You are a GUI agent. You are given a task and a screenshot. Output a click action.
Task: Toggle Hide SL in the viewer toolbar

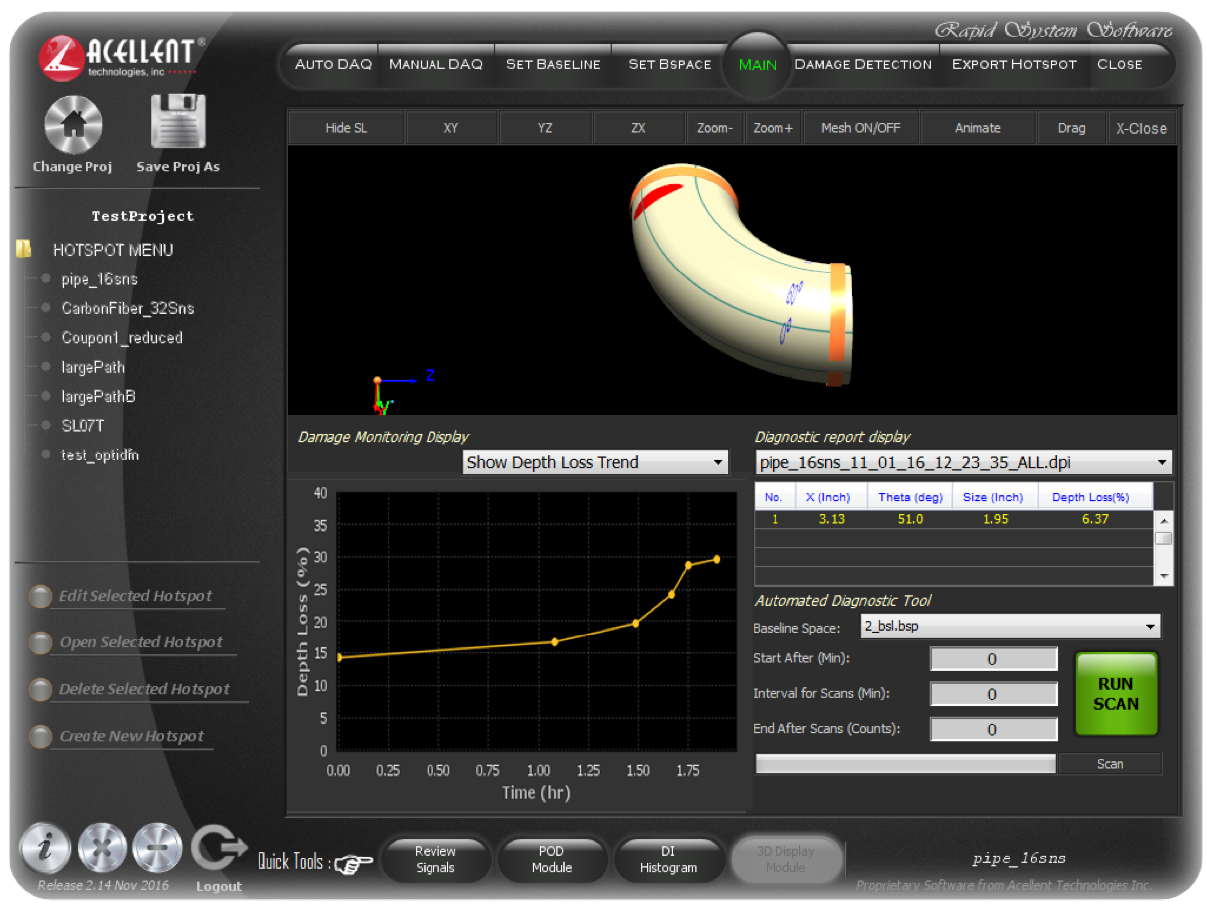(345, 127)
